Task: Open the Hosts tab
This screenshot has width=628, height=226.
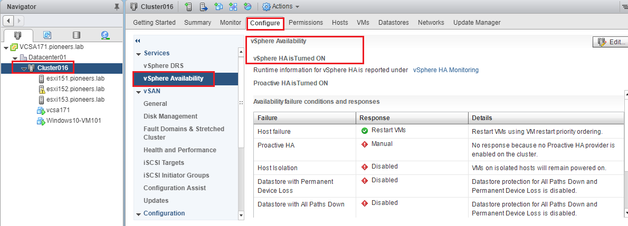Action: click(x=340, y=23)
